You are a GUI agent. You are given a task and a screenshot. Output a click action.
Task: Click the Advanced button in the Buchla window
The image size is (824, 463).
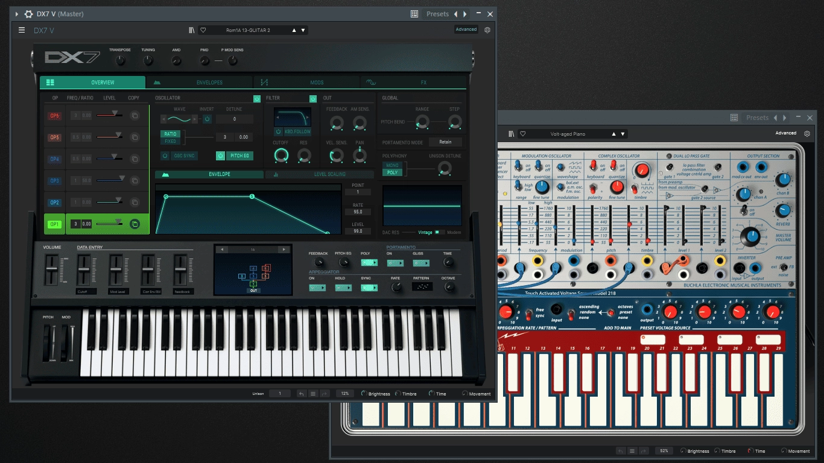(x=786, y=133)
